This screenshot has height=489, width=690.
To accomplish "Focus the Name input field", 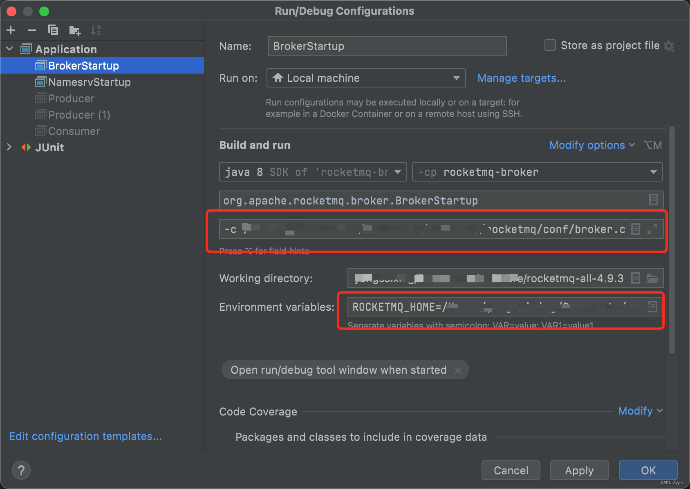I will click(x=388, y=46).
